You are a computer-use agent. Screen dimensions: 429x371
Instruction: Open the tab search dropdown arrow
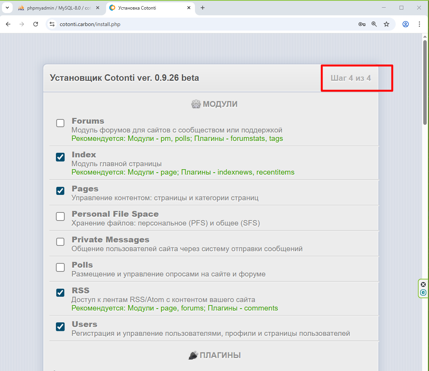(7, 8)
